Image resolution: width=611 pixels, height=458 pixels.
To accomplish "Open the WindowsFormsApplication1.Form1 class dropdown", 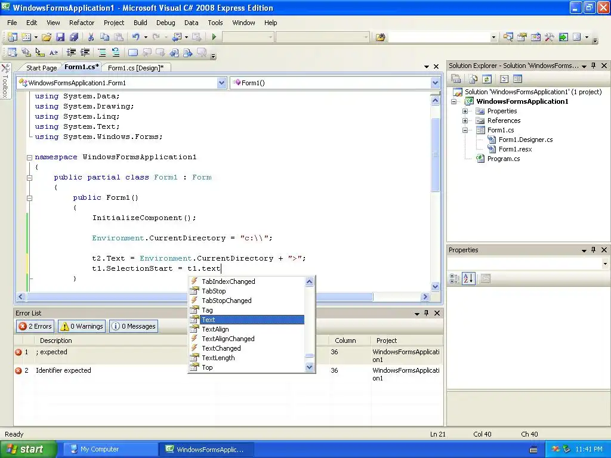I will 222,82.
